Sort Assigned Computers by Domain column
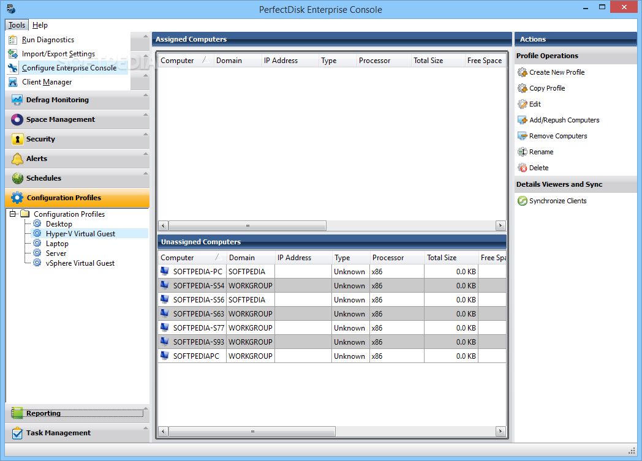 tap(238, 61)
